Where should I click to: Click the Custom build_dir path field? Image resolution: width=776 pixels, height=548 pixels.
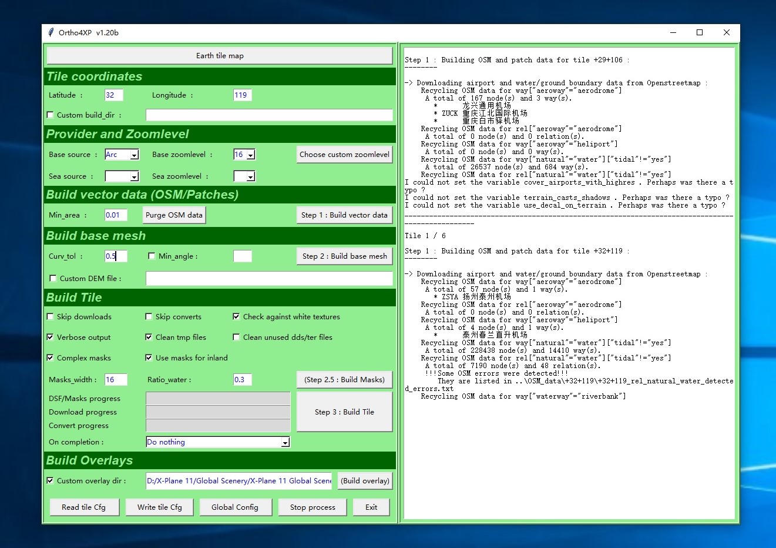(x=269, y=115)
